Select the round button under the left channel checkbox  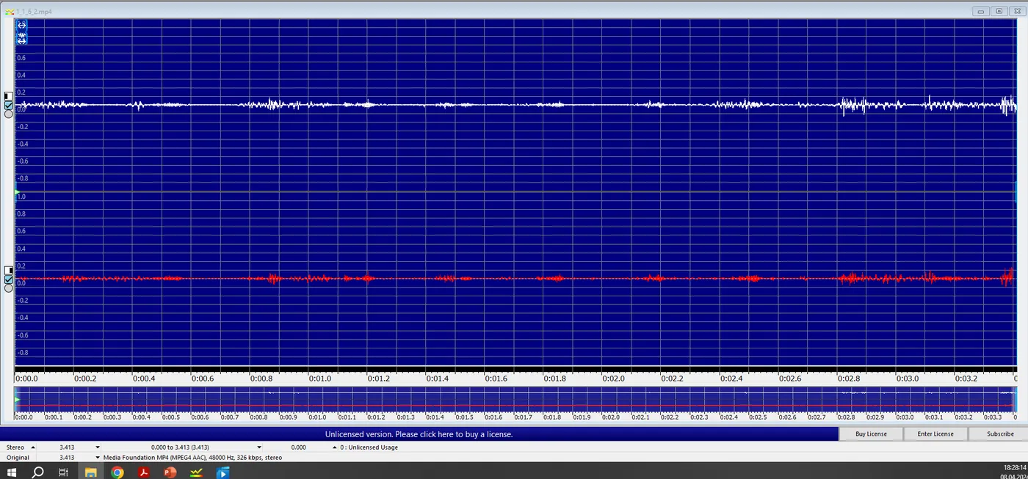pyautogui.click(x=9, y=114)
